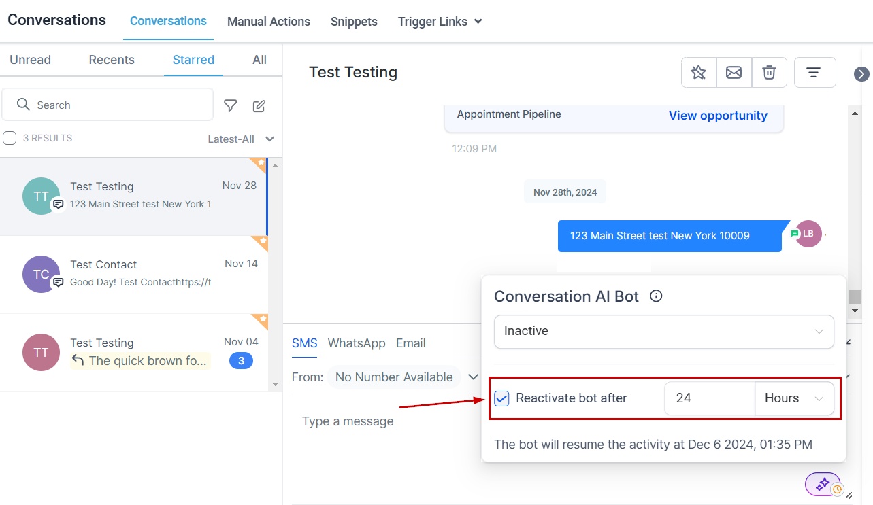Click the conversation Search field
This screenshot has width=873, height=505.
pos(116,105)
